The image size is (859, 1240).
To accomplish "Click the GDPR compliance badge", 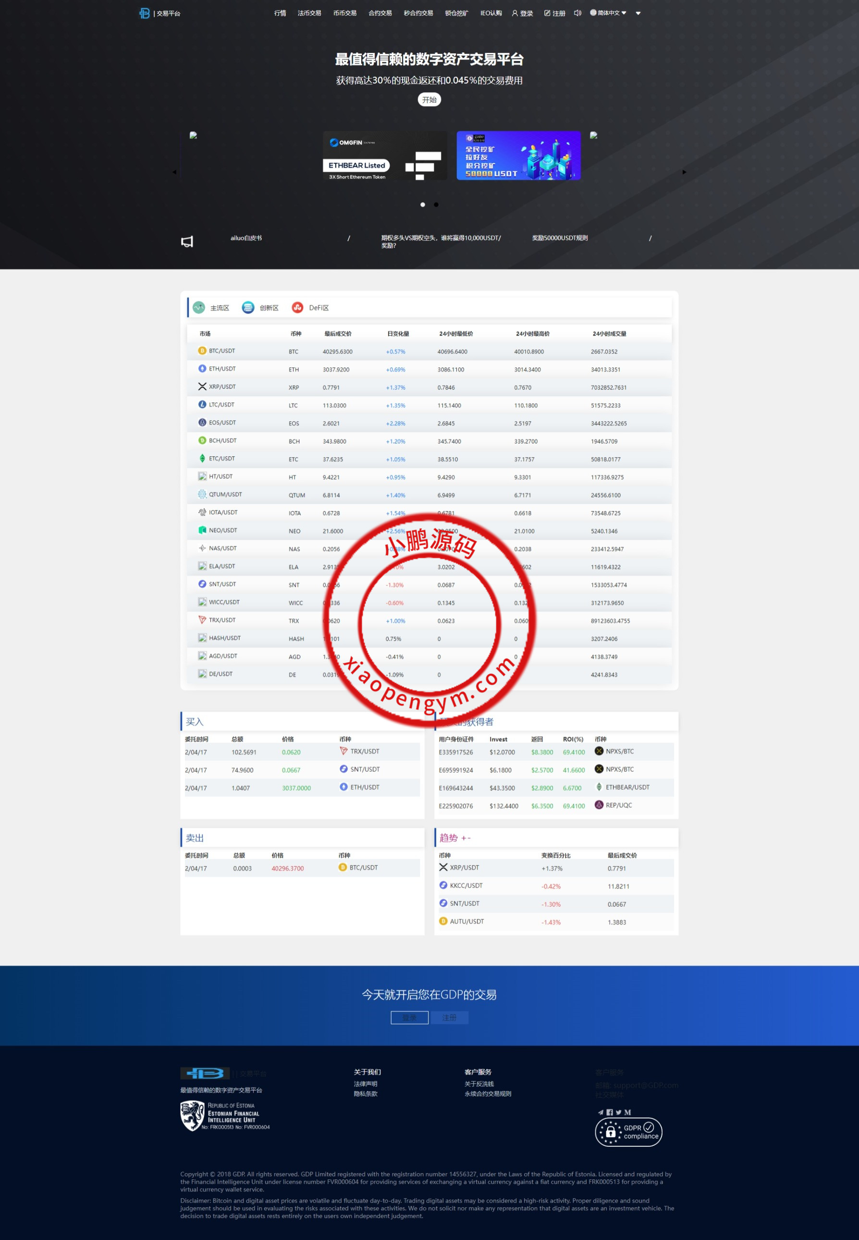I will tap(628, 1132).
